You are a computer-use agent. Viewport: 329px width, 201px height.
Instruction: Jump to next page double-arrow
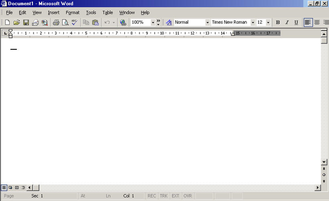point(324,181)
